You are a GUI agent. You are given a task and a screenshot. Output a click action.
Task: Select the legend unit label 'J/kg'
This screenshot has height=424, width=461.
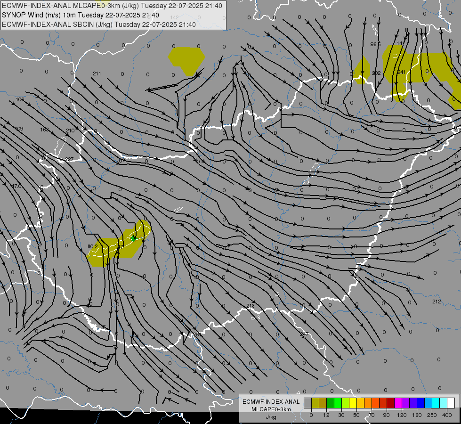[x=271, y=417]
